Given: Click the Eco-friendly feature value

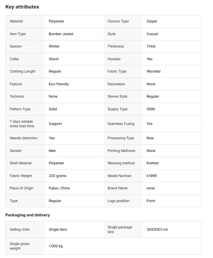Looking at the screenshot, I should 59,84.
